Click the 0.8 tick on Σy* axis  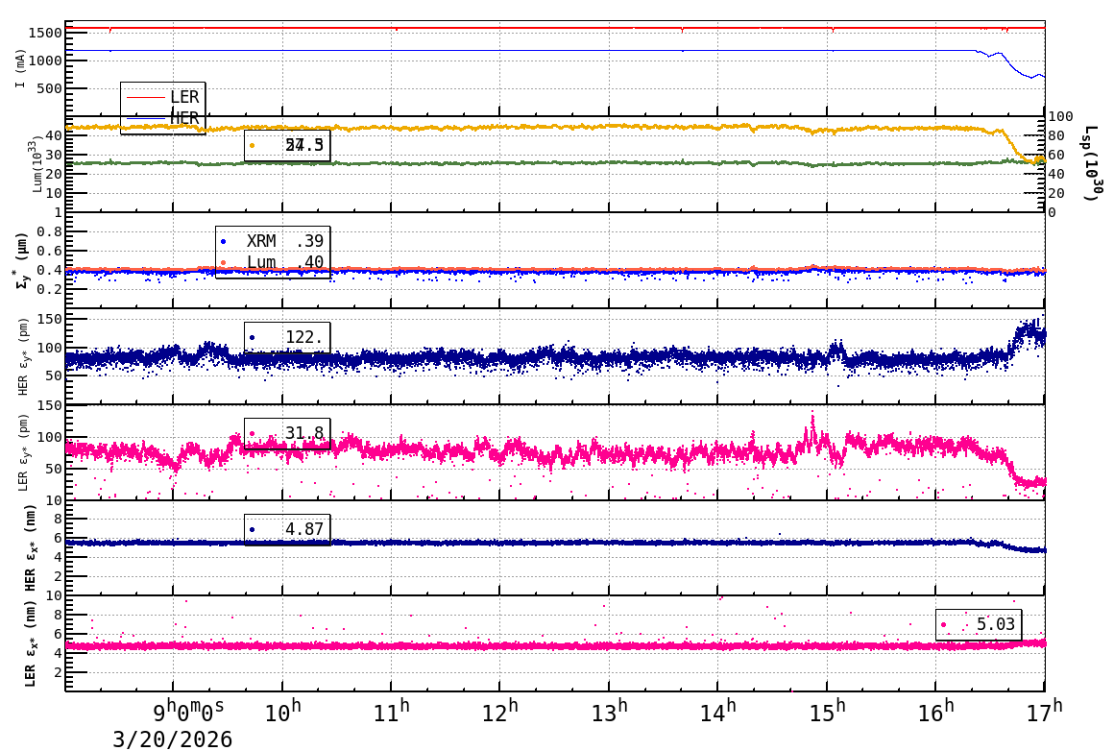(x=50, y=231)
